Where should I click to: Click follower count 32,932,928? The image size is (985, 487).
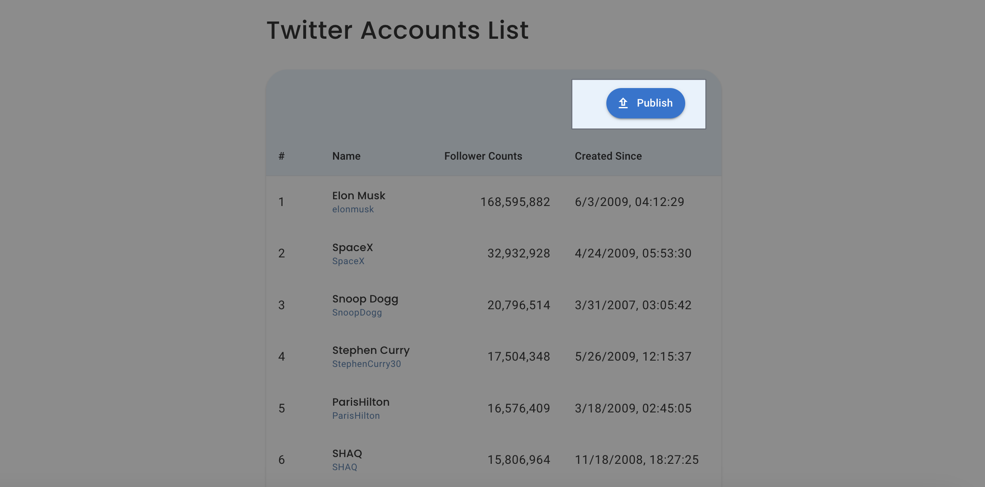tap(519, 254)
